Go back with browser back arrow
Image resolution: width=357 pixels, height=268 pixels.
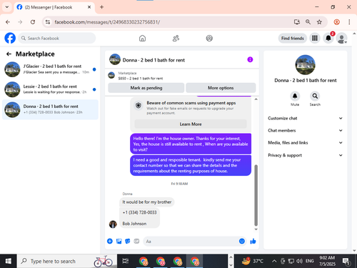pyautogui.click(x=8, y=22)
